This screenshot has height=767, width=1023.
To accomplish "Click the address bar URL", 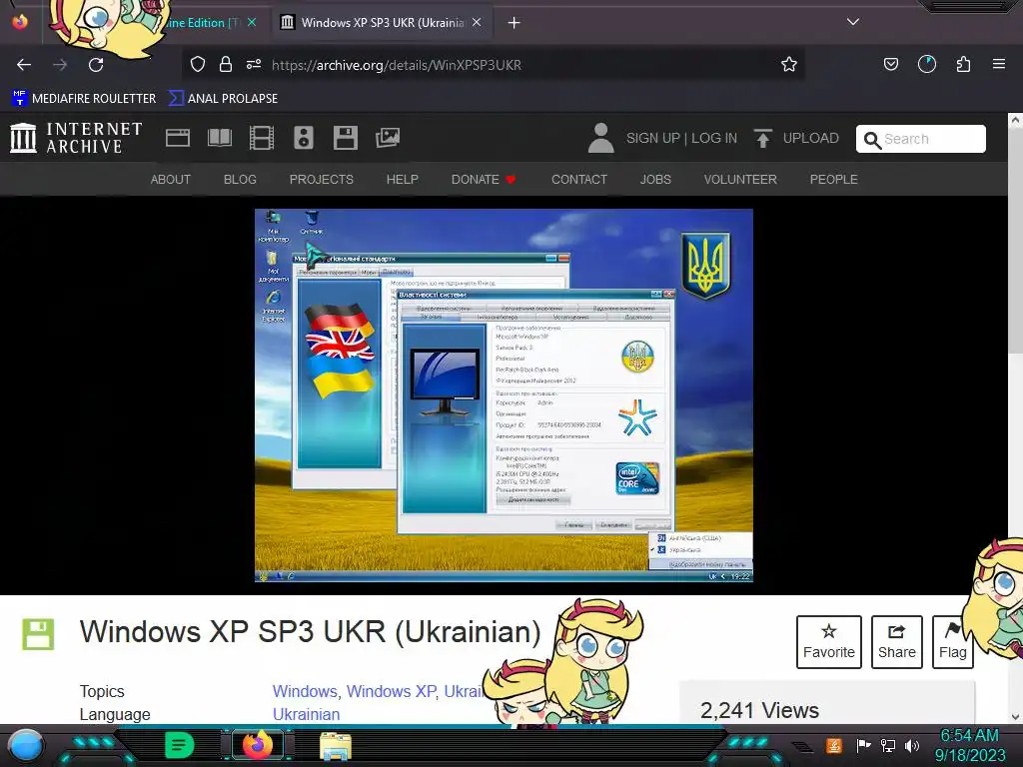I will [x=397, y=65].
